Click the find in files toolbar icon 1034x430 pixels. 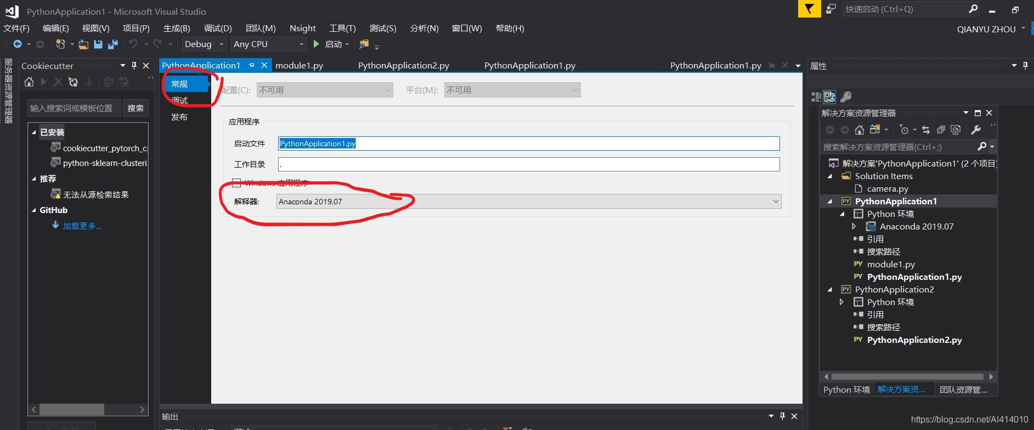364,44
